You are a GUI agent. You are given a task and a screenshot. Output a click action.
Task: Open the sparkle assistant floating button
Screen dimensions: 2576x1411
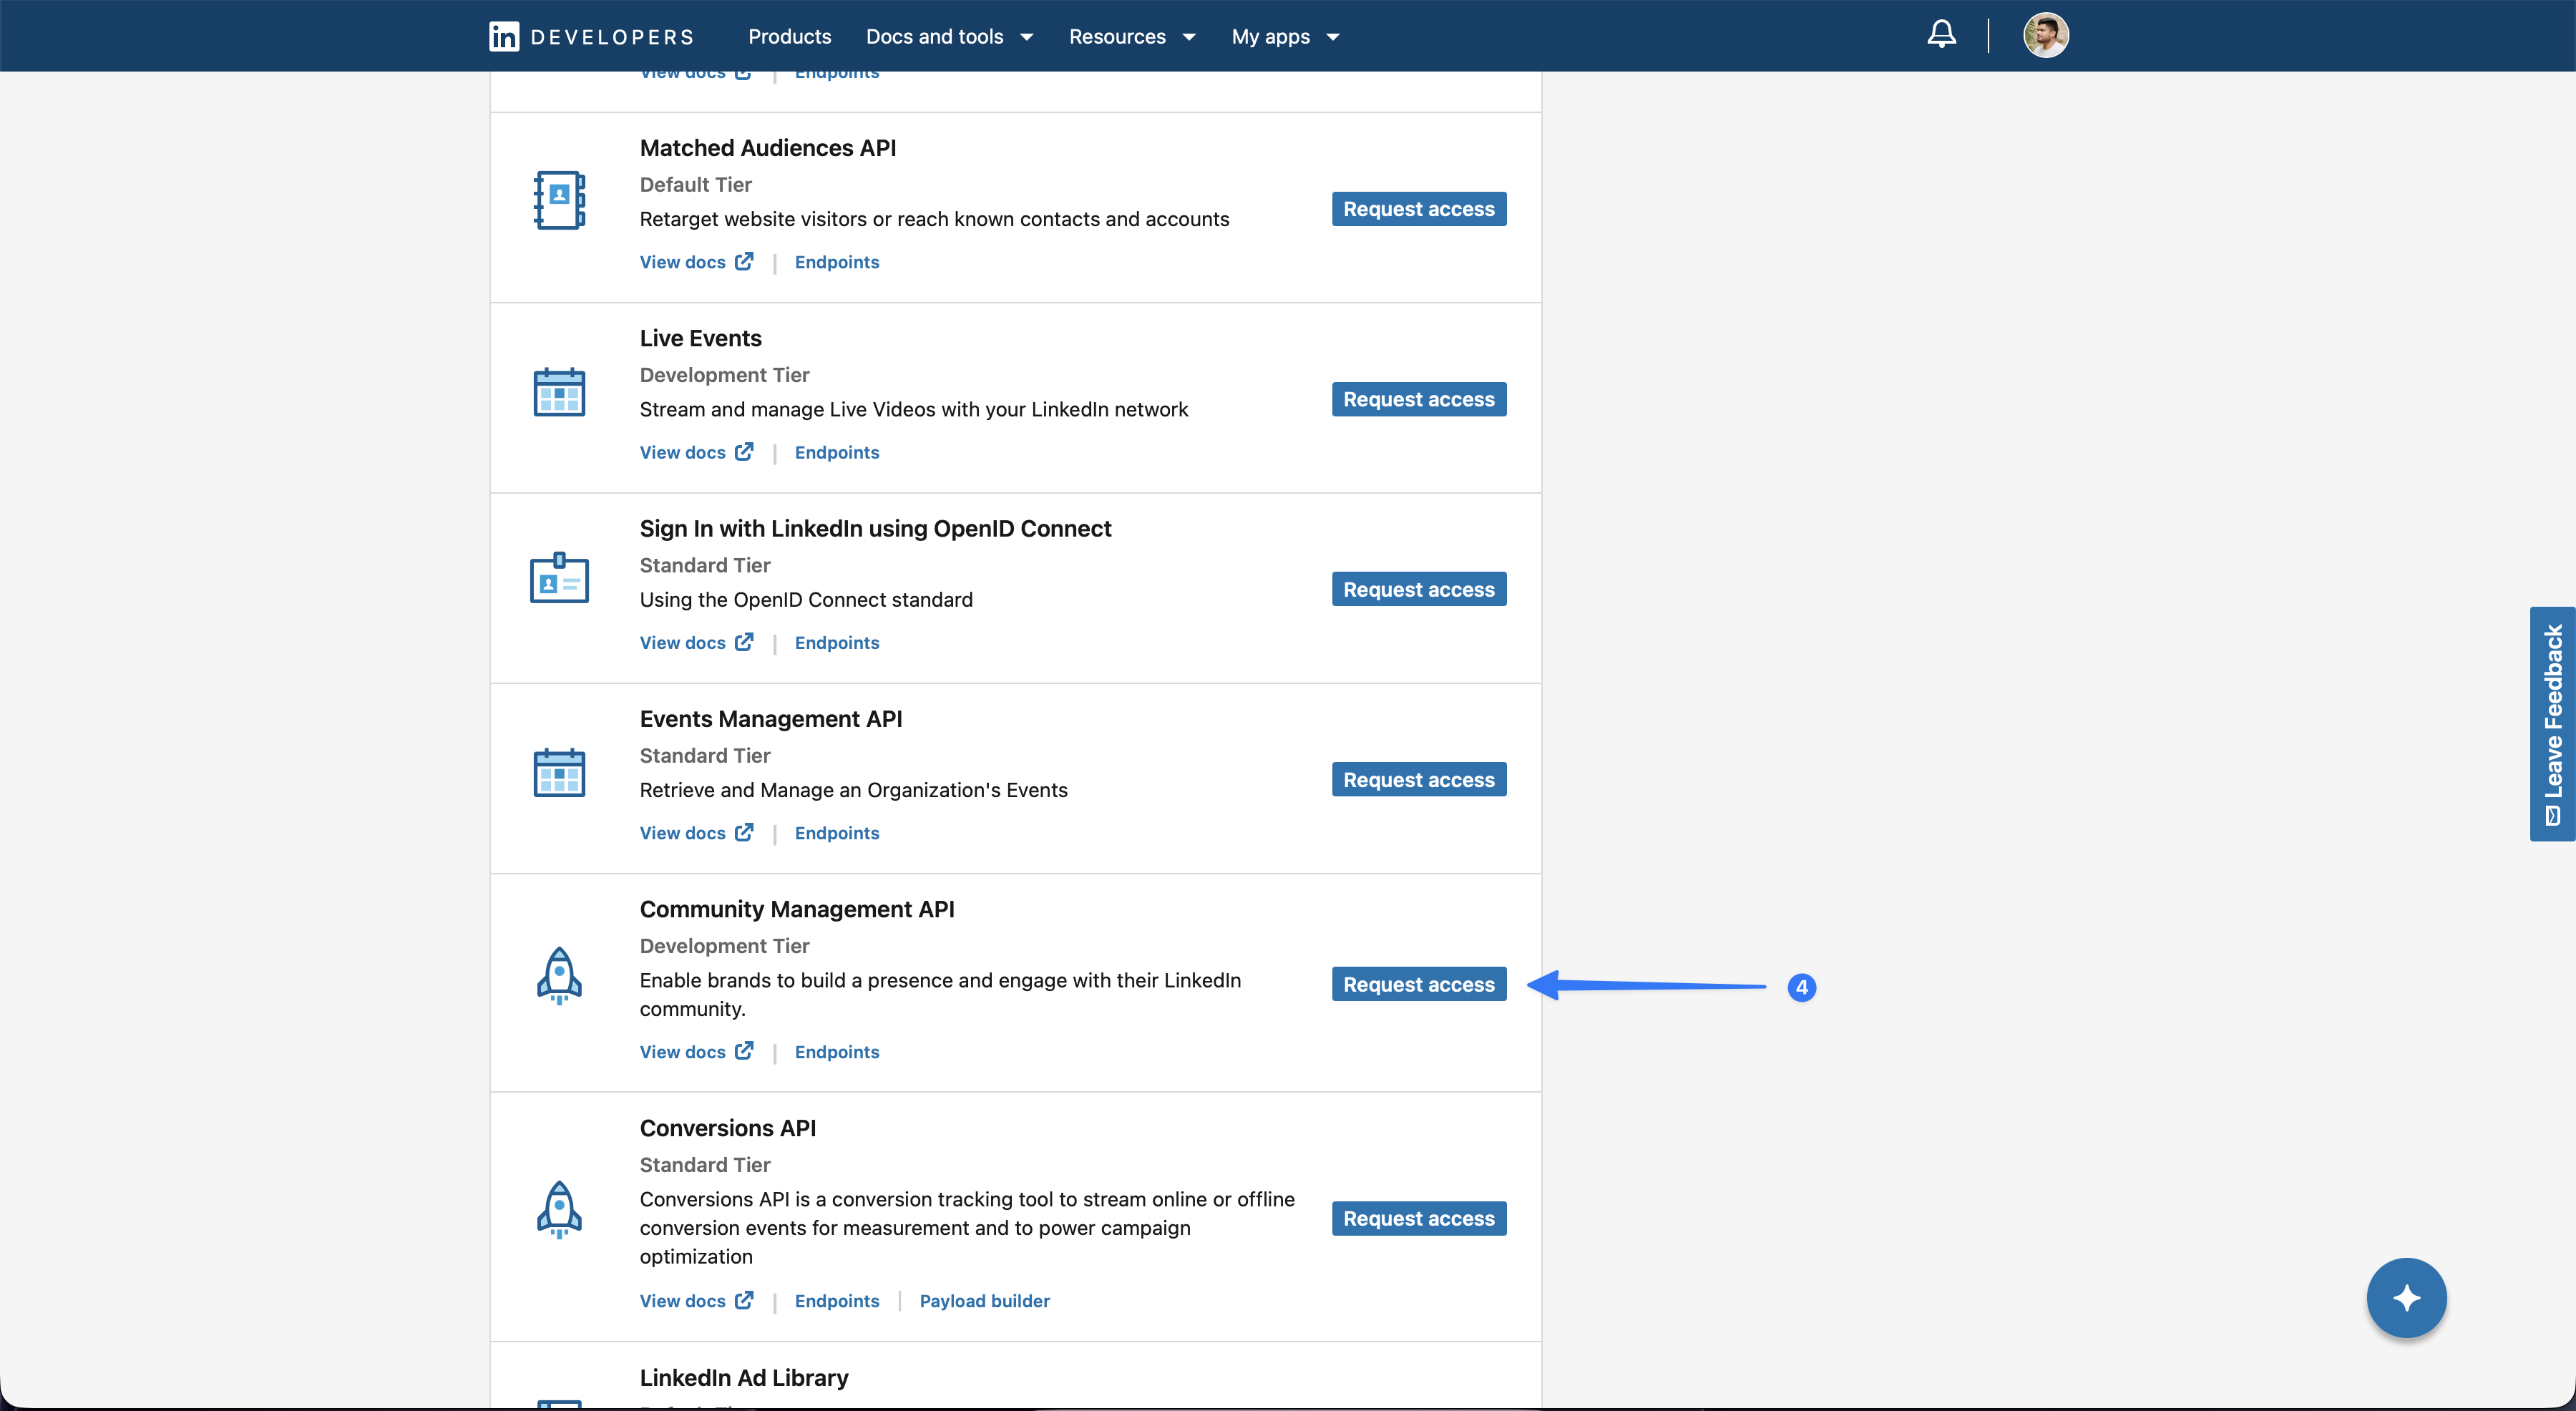[x=2406, y=1298]
